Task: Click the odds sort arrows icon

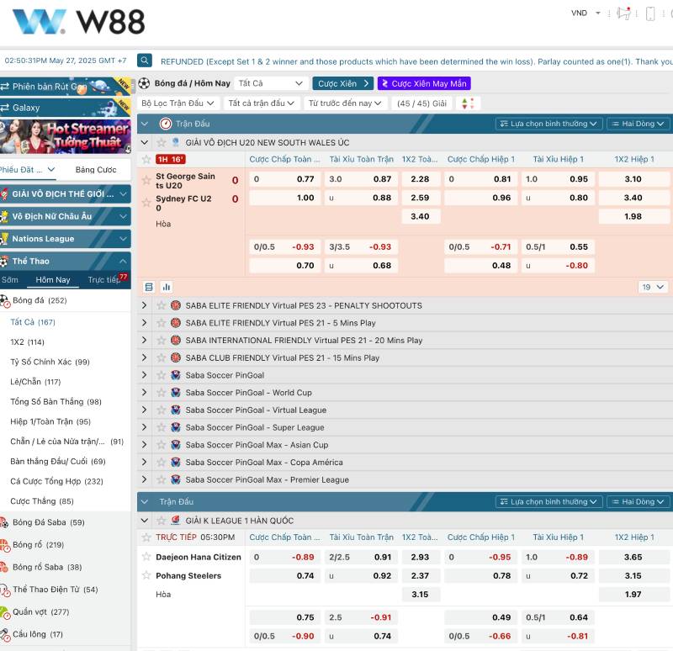Action: pyautogui.click(x=469, y=103)
